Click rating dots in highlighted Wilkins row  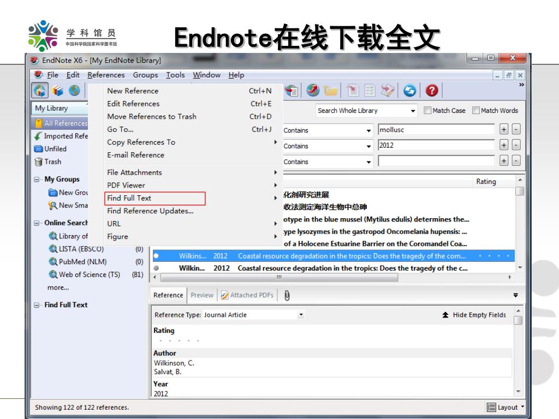[x=493, y=256]
